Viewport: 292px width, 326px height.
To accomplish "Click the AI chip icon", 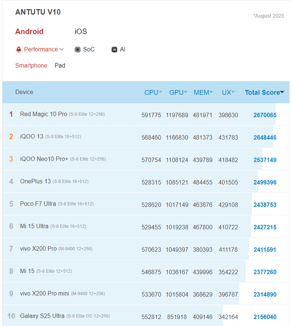I will [115, 49].
